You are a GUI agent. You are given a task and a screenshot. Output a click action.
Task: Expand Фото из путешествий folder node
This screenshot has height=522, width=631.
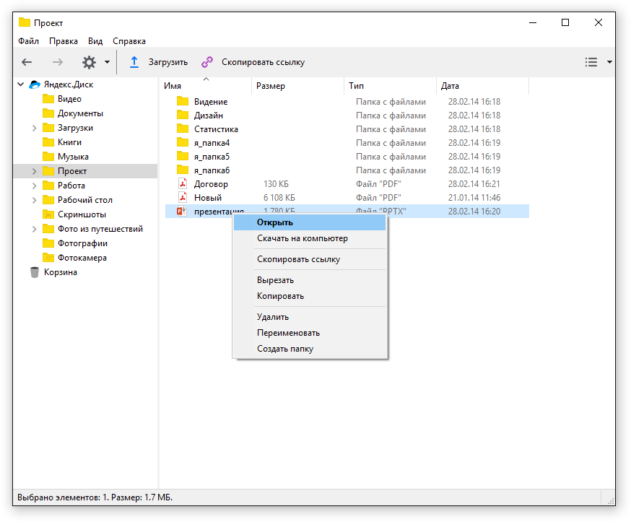click(x=34, y=230)
